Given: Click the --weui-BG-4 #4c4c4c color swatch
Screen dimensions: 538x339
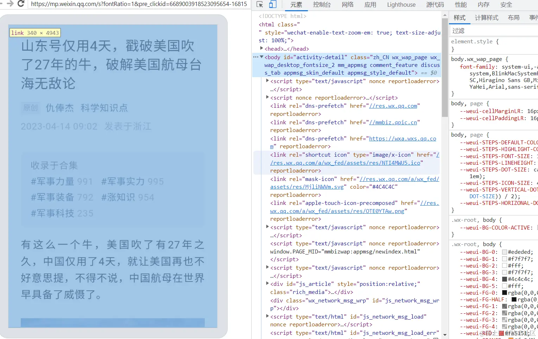Looking at the screenshot, I should (x=505, y=279).
